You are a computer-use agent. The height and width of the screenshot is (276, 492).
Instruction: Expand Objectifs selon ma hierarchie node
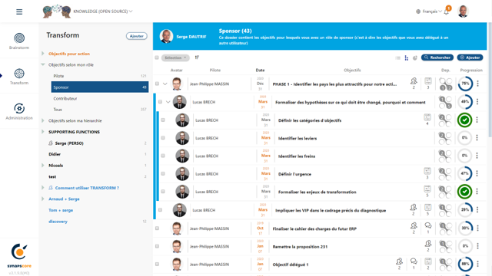tap(43, 120)
